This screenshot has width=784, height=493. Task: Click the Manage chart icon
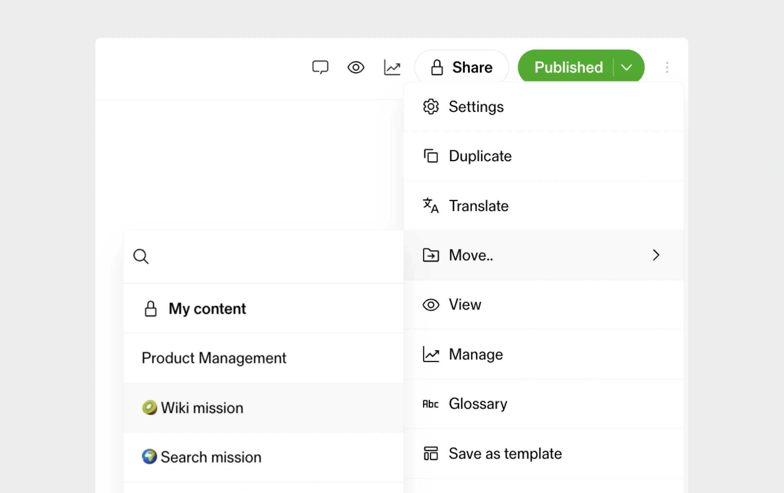point(431,354)
